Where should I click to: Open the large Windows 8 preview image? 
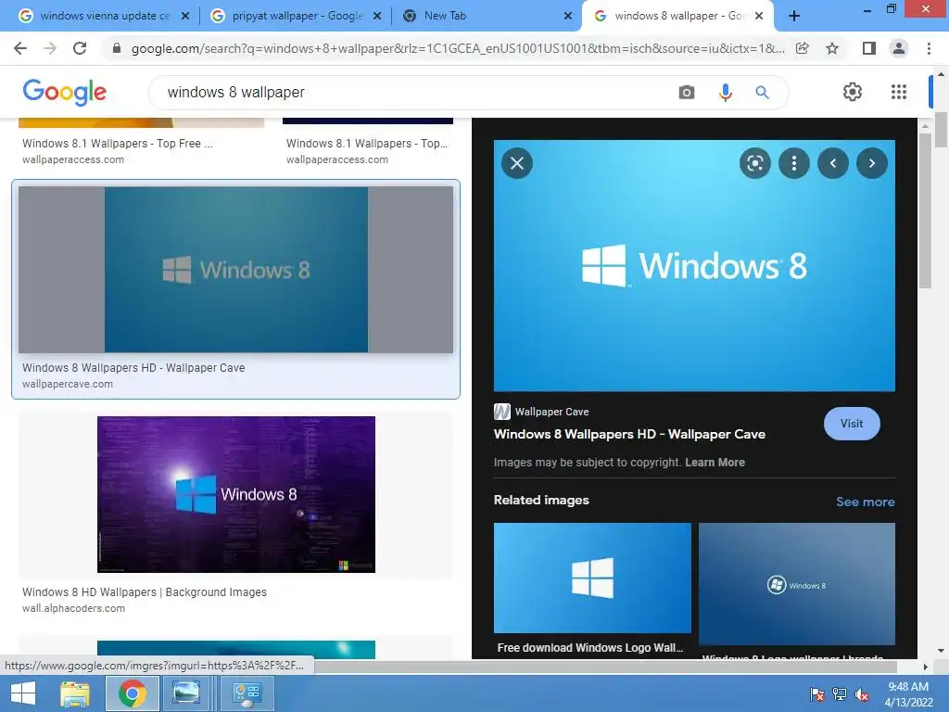coord(694,266)
